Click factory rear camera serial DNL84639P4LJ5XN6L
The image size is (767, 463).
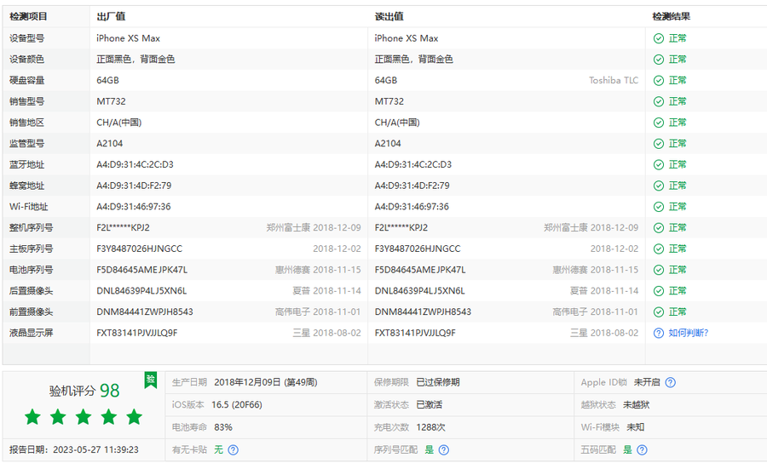click(x=141, y=291)
